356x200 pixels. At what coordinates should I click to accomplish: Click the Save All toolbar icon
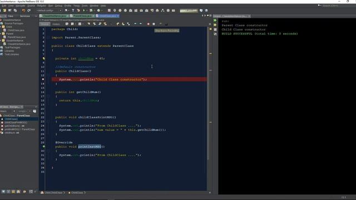point(15,11)
